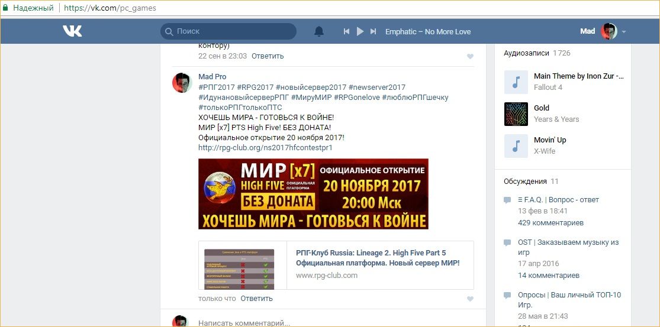Open Mad Pro comment avatar
660x327 pixels.
click(x=182, y=83)
